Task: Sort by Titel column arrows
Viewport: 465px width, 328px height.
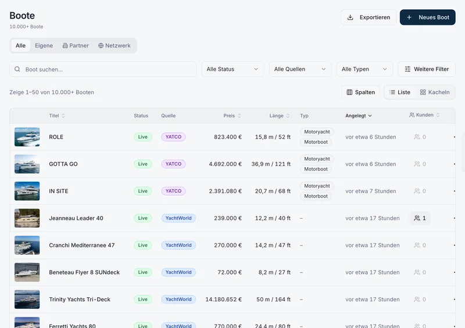Action: [63, 116]
